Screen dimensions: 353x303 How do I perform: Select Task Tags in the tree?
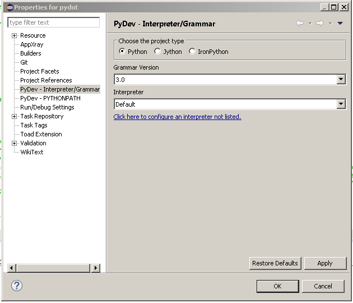[x=34, y=125]
